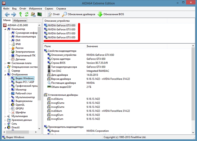Select Имя компьютера tree item
This screenshot has width=197, height=141.
coord(23,37)
